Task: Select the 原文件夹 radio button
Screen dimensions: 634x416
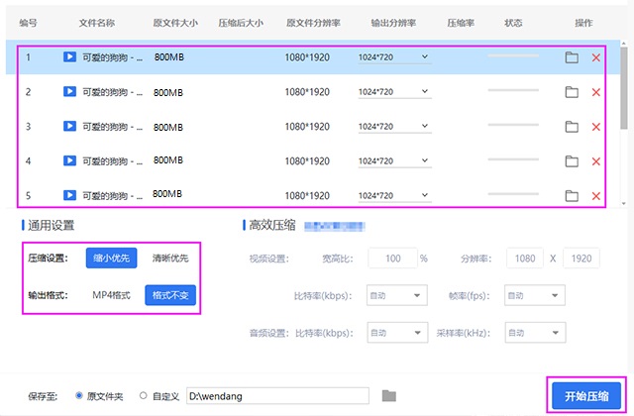Action: (x=79, y=396)
